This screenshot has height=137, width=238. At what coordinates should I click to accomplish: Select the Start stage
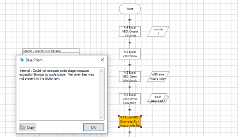pyautogui.click(x=130, y=9)
